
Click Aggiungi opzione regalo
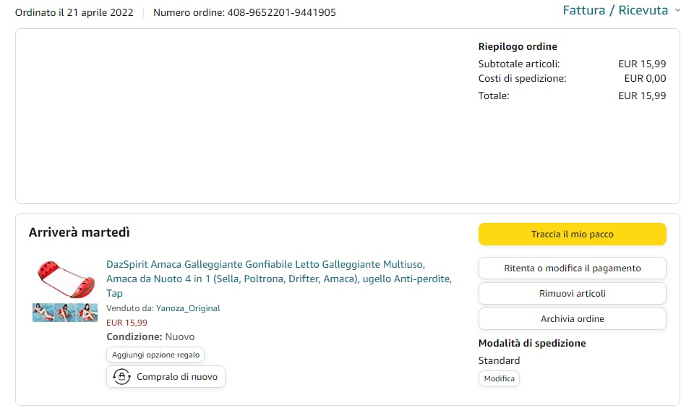155,355
